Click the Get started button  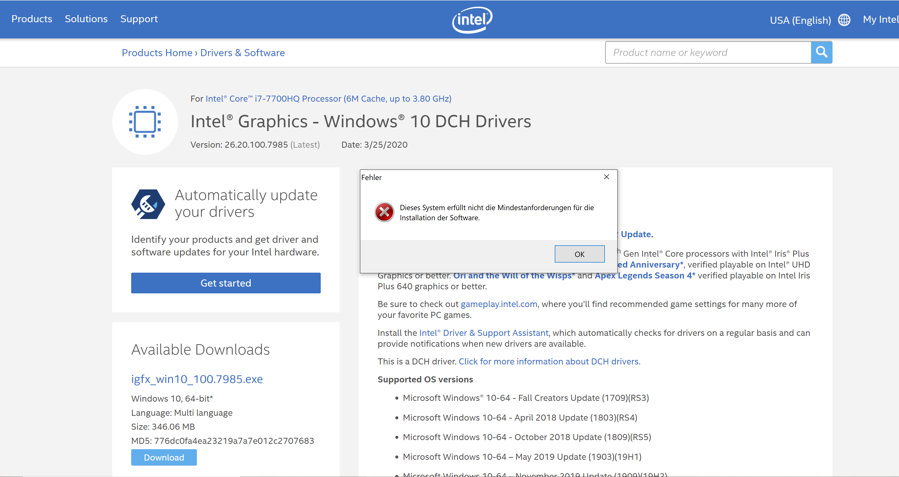(225, 283)
